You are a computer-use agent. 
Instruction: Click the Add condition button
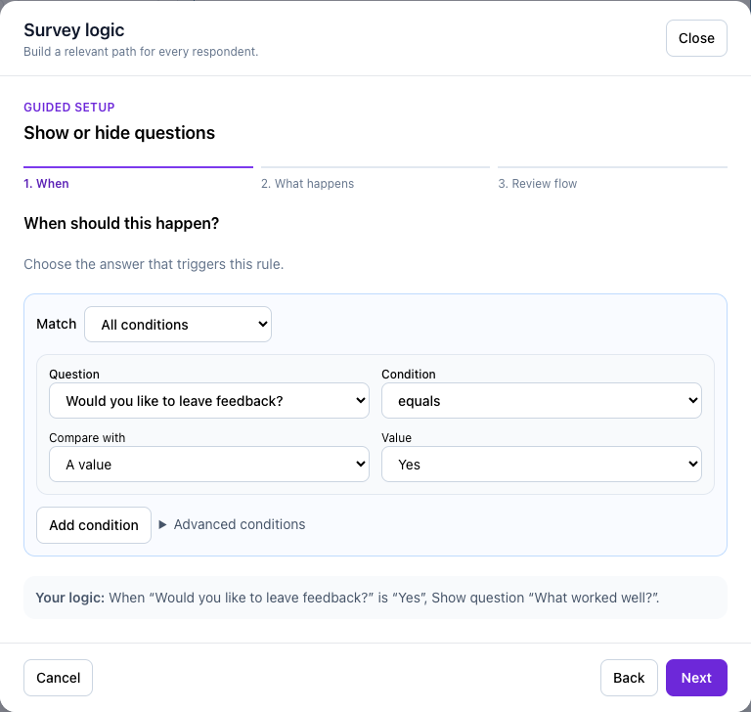click(94, 525)
